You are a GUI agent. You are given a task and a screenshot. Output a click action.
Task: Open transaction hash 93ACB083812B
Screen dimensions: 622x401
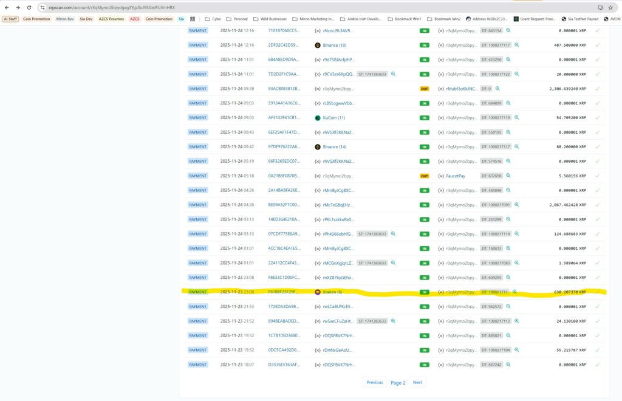click(284, 89)
